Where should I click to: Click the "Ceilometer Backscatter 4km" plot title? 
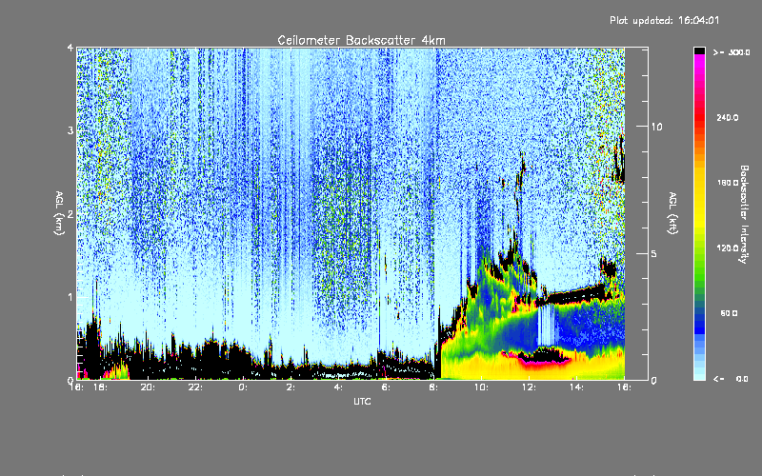click(361, 40)
